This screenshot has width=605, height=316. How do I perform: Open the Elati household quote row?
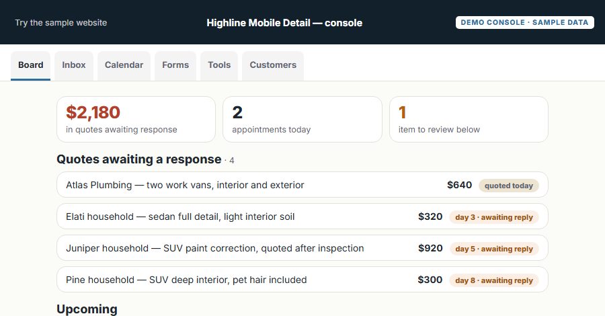pos(302,216)
